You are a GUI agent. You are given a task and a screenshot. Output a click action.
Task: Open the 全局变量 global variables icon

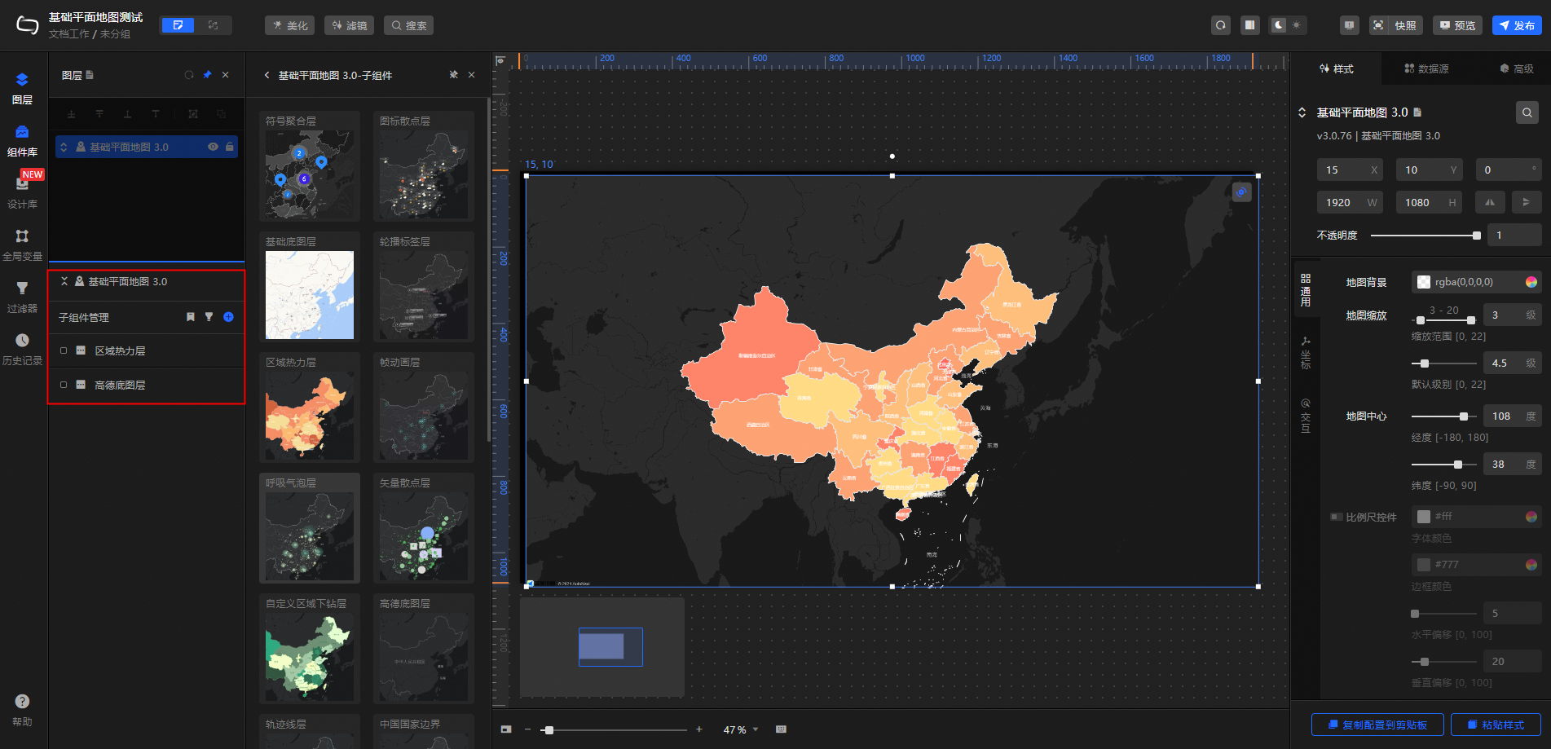(22, 236)
